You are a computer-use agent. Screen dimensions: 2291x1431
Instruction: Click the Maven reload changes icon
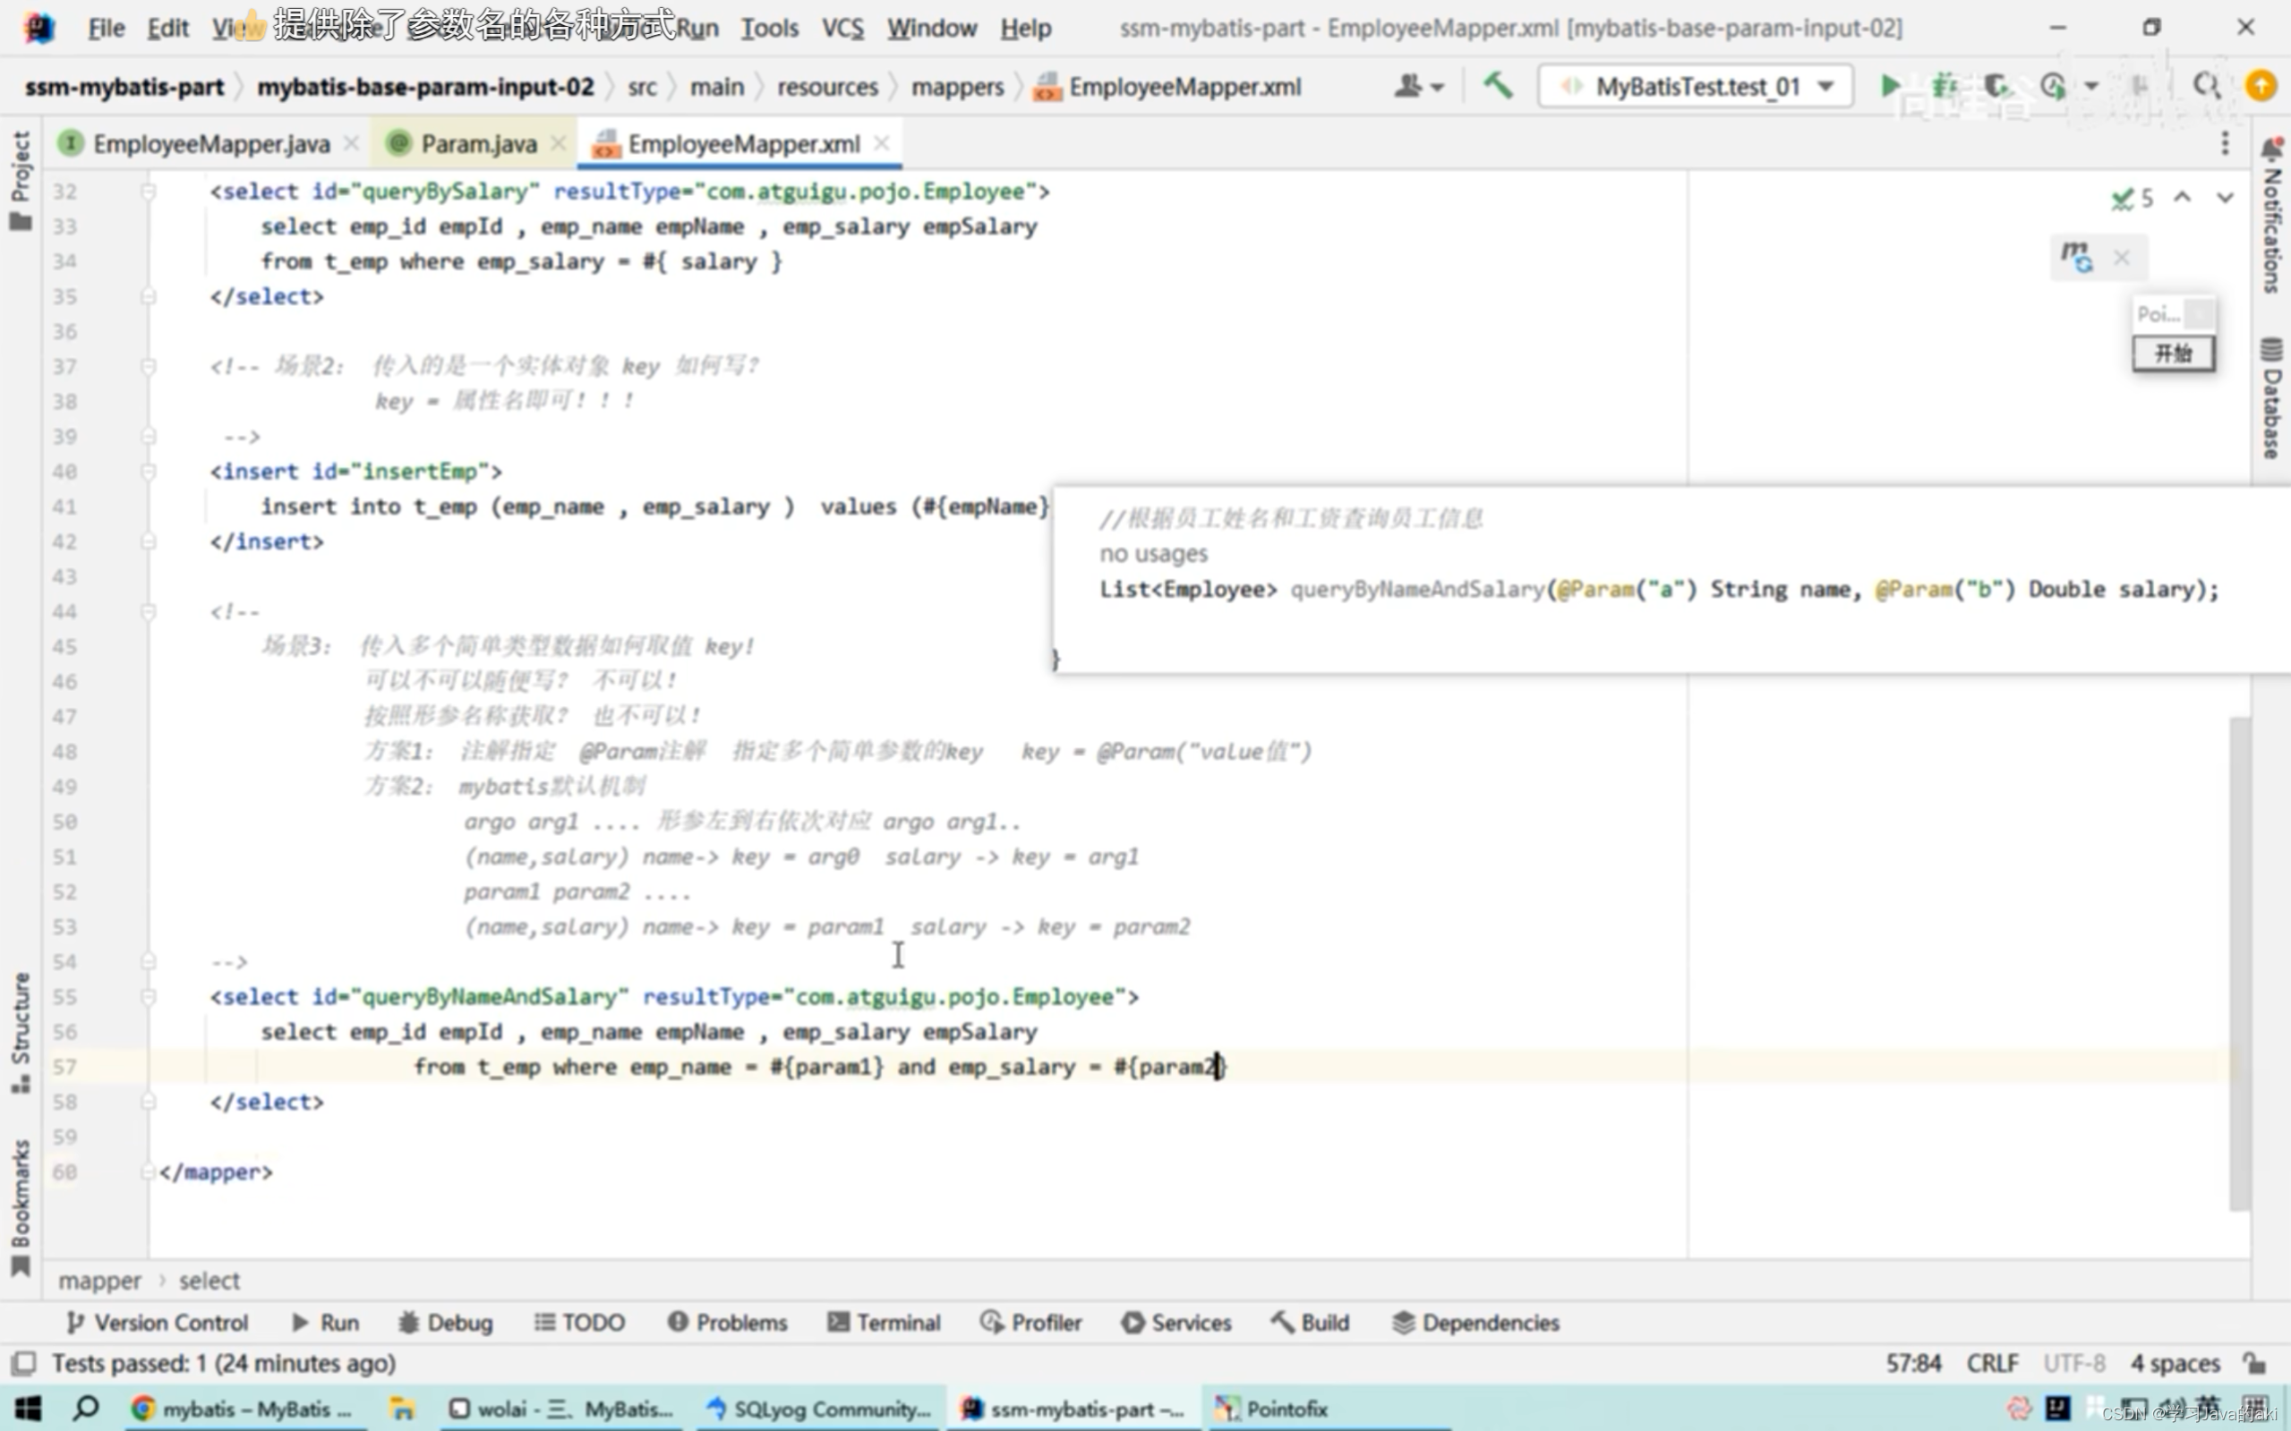pyautogui.click(x=2076, y=257)
